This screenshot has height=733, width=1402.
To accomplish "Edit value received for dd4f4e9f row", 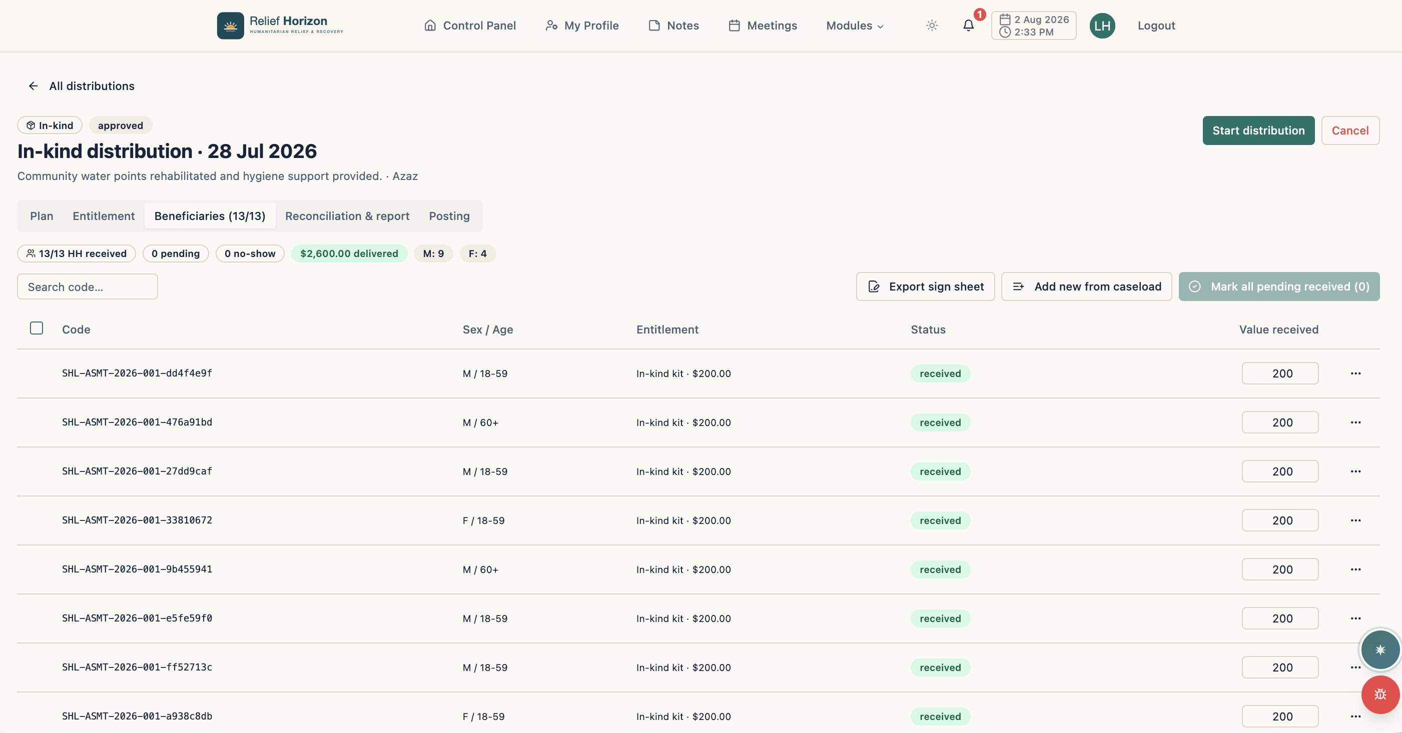I will pyautogui.click(x=1280, y=373).
